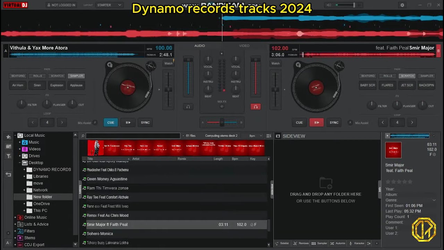Click the Mix FX icon under mixer
Viewport: 444px width, 250px height.
pos(222,107)
